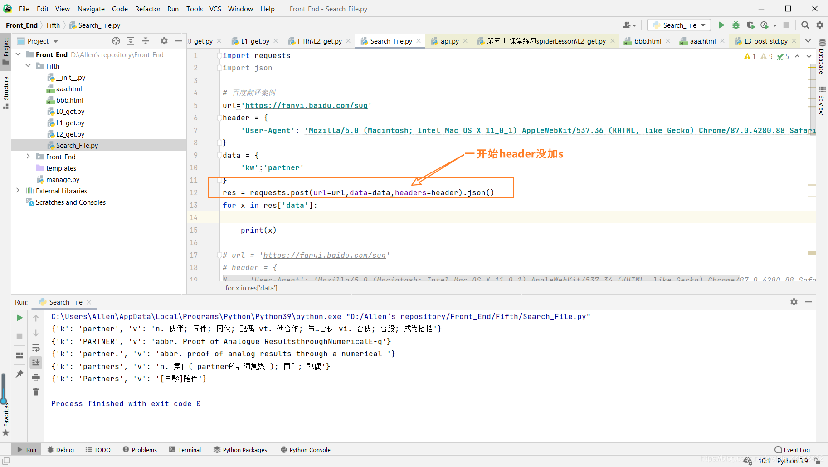Open the Search_File run configuration dropdown
The height and width of the screenshot is (467, 828).
click(x=679, y=25)
